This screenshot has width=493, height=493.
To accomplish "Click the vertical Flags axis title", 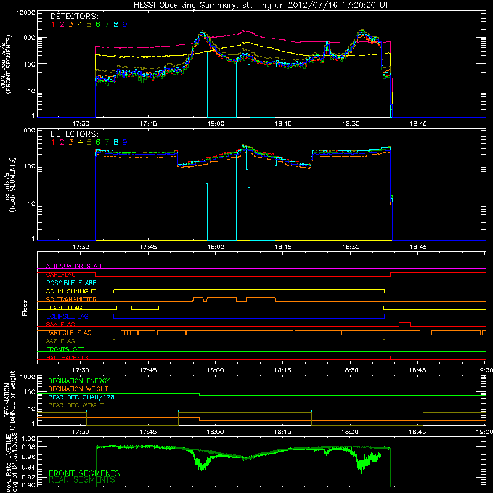I will tap(25, 308).
